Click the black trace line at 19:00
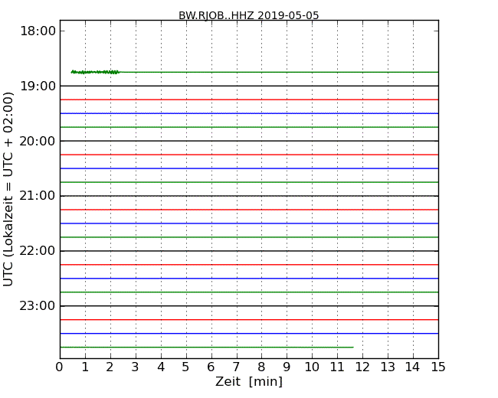 click(249, 86)
